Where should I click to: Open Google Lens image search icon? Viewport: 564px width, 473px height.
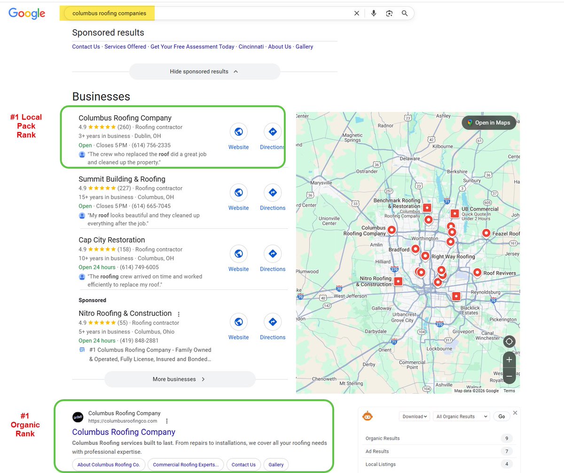(x=389, y=13)
